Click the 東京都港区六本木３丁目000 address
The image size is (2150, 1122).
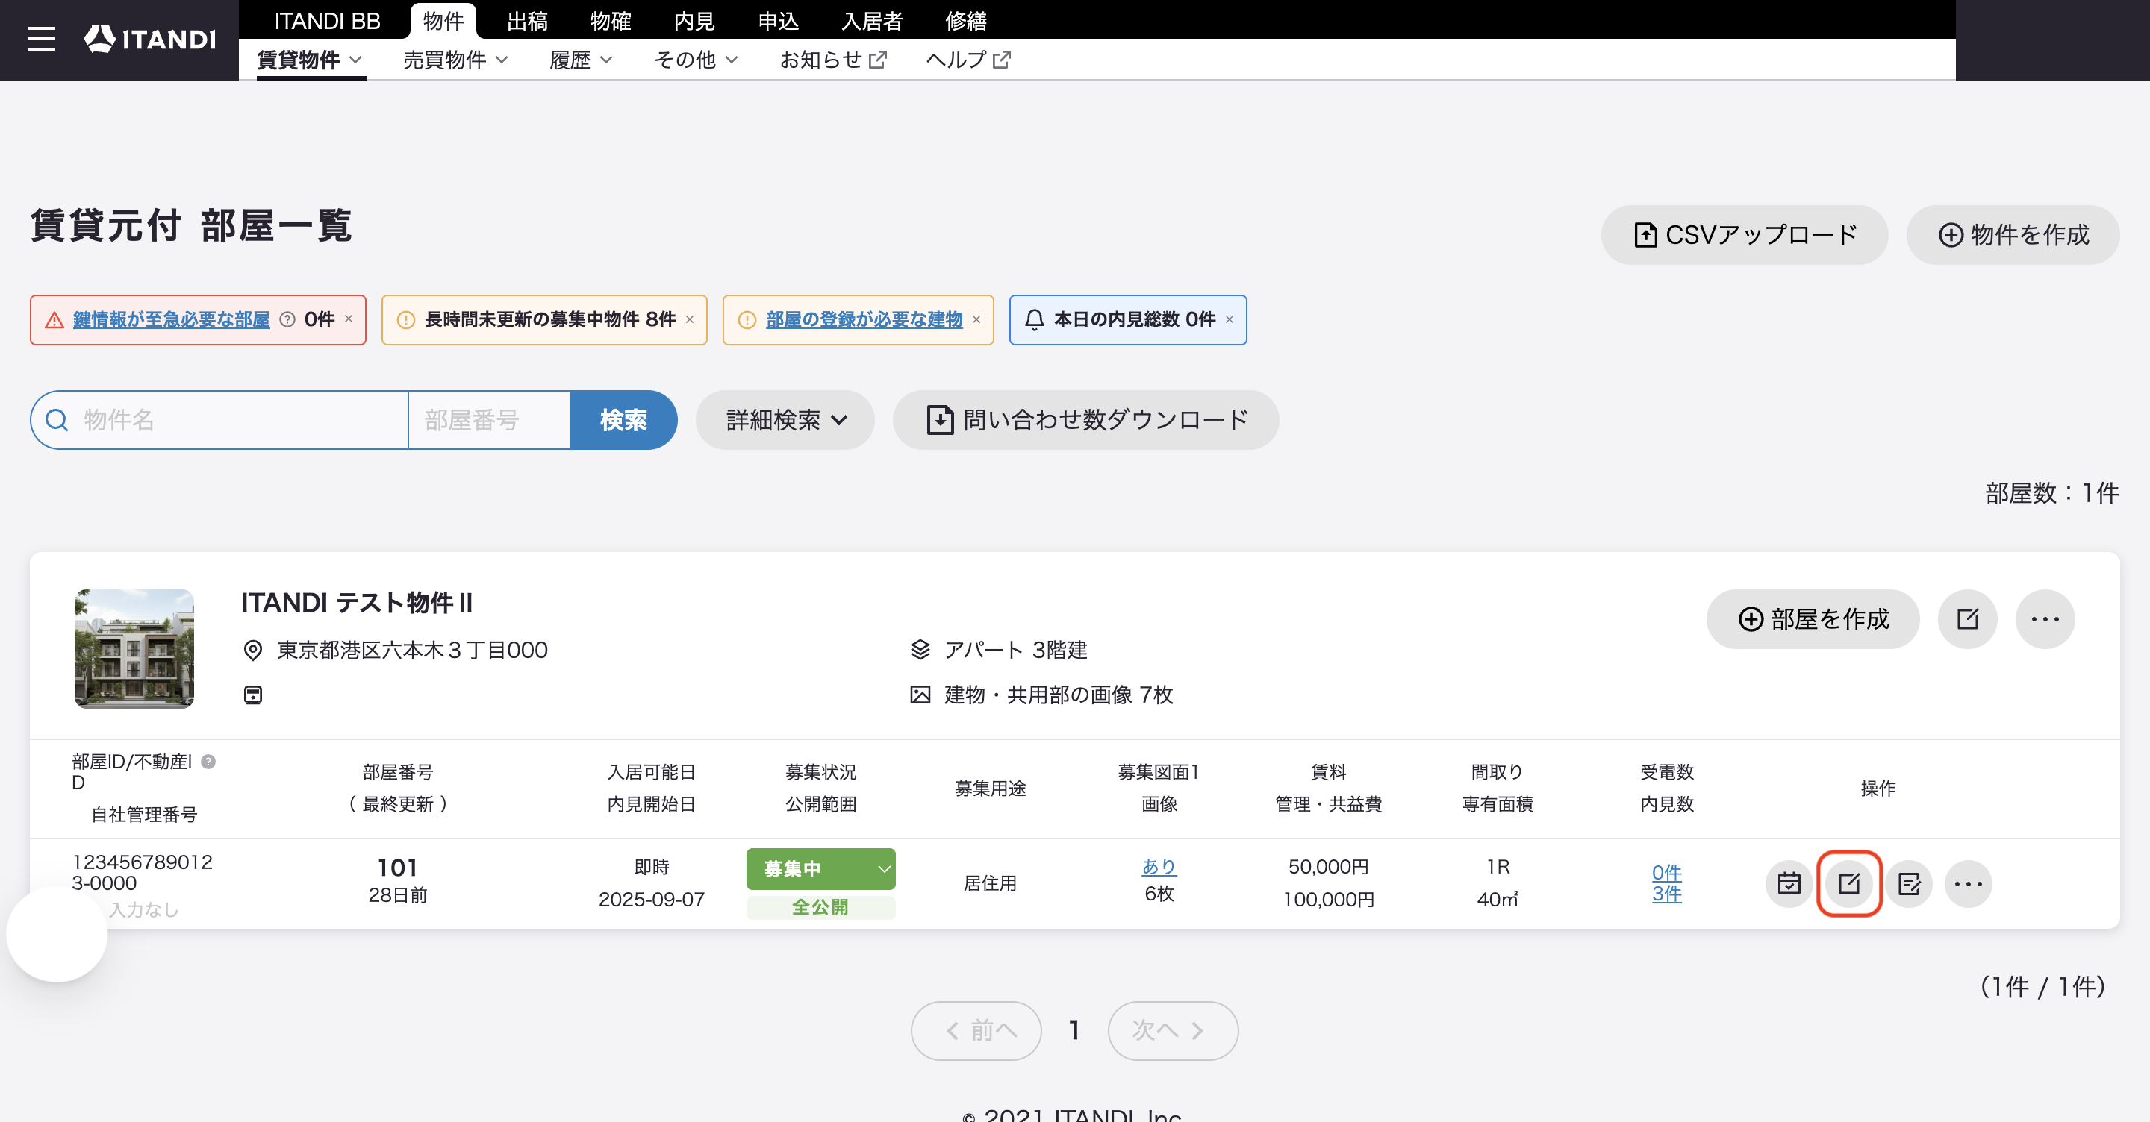tap(412, 651)
